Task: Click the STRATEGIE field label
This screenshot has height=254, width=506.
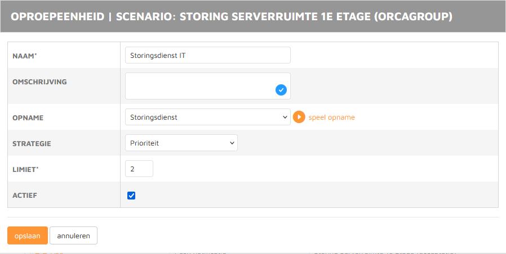Action: pos(32,144)
